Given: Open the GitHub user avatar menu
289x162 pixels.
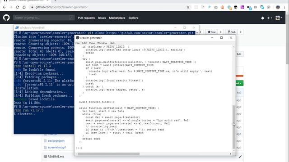Looking at the screenshot, I should point(279,18).
